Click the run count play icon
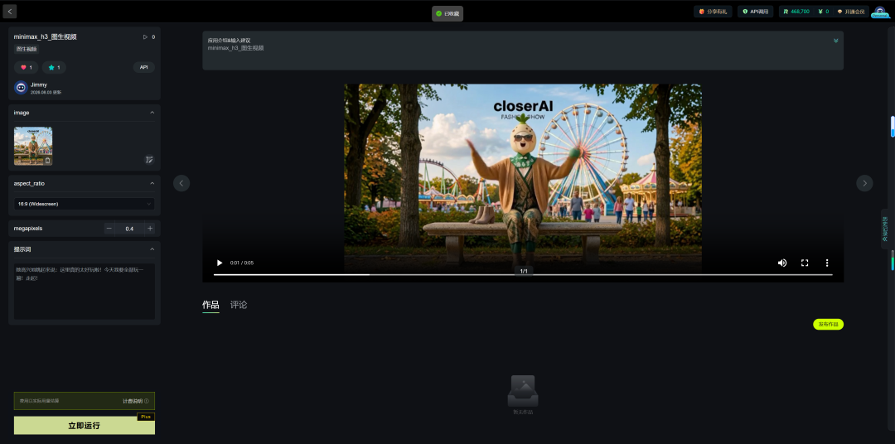 (x=145, y=36)
